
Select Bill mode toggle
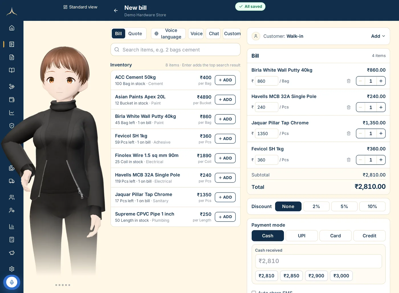[x=118, y=34]
